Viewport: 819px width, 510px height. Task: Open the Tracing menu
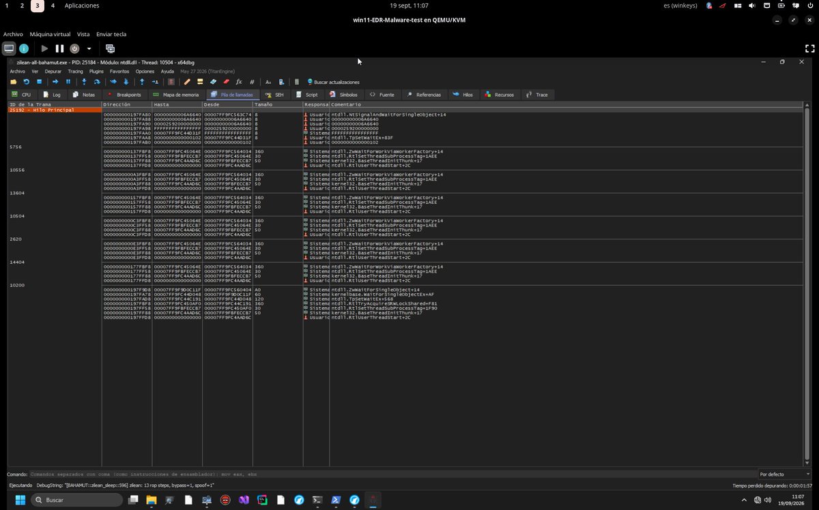(75, 71)
